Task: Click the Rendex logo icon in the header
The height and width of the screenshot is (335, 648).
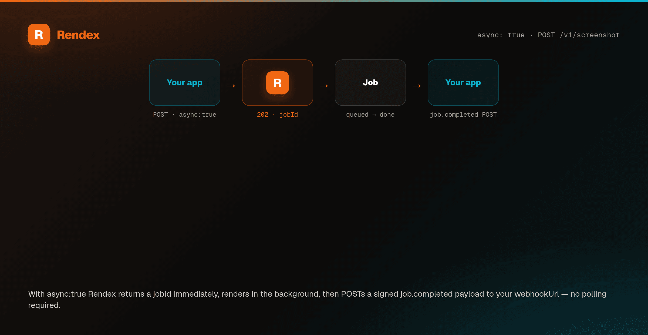Action: [x=39, y=35]
